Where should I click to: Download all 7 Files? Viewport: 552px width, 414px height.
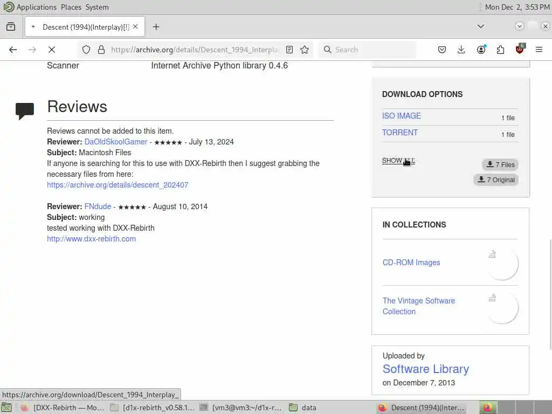[500, 165]
